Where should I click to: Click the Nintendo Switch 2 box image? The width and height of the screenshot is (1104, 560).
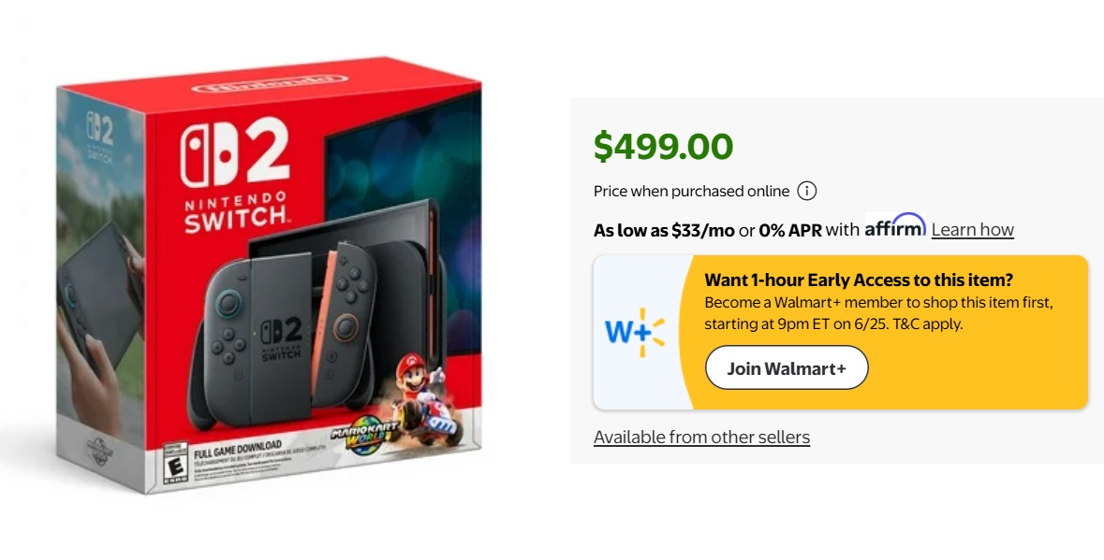[270, 276]
